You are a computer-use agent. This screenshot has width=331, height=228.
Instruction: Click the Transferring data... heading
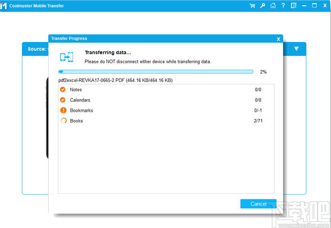tap(108, 53)
